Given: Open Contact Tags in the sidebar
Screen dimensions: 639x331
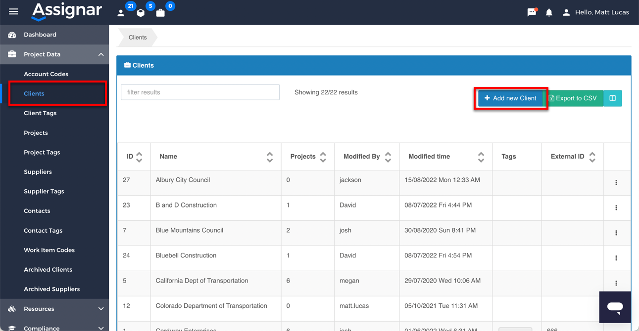Looking at the screenshot, I should click(43, 231).
